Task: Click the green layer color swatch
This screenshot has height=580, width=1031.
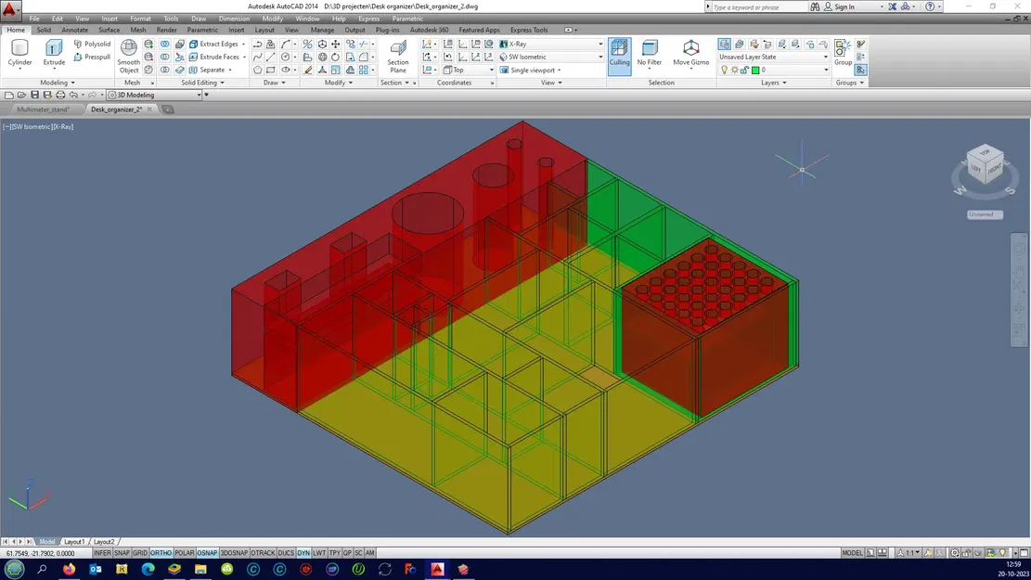Action: pos(755,71)
